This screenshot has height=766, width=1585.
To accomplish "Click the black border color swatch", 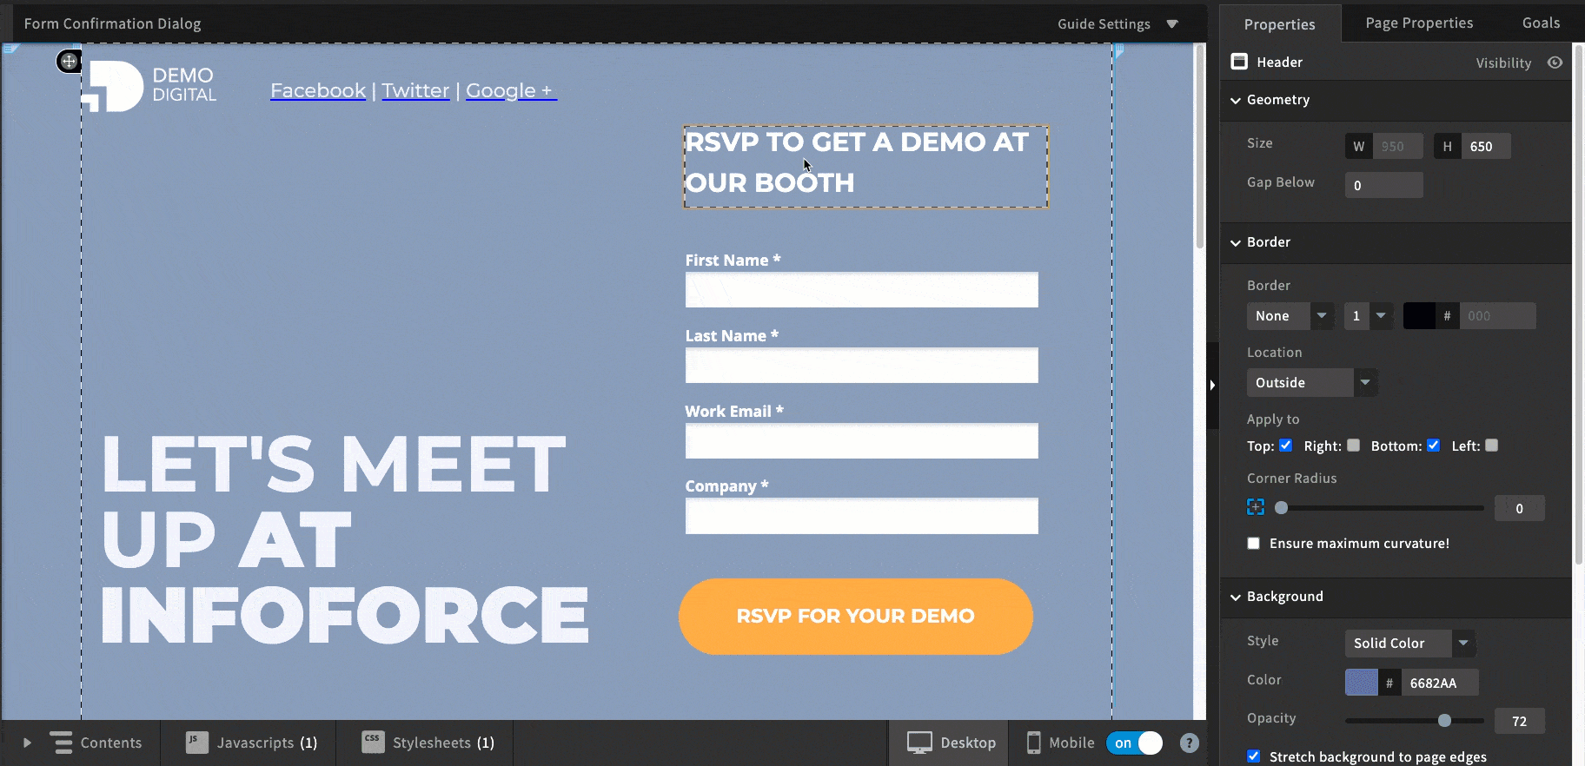I will (1419, 316).
